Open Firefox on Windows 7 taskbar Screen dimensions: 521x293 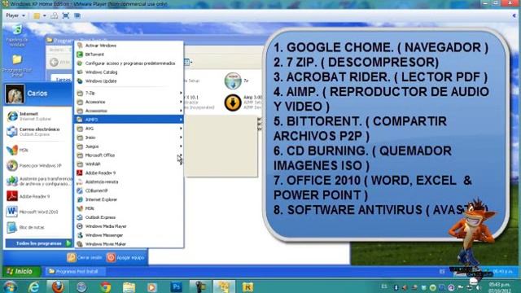point(58,286)
